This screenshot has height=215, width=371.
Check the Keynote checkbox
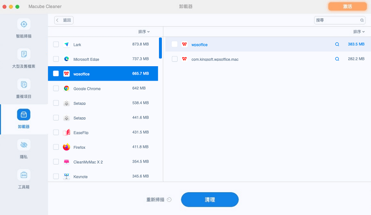click(56, 176)
